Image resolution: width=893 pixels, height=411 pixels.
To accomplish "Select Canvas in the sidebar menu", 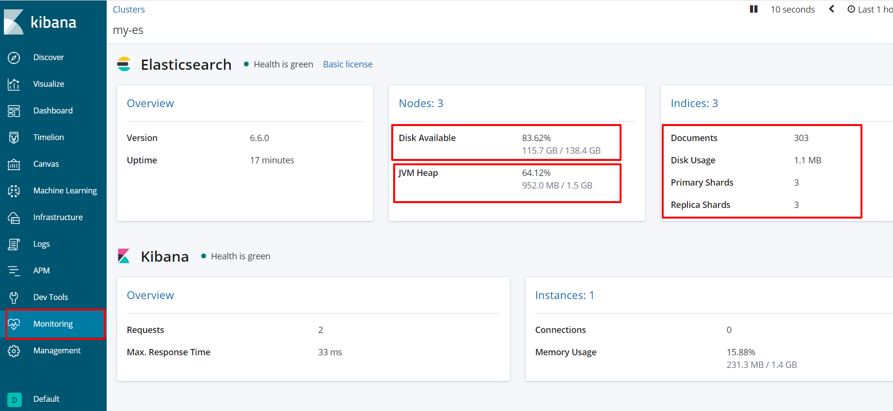I will tap(46, 164).
